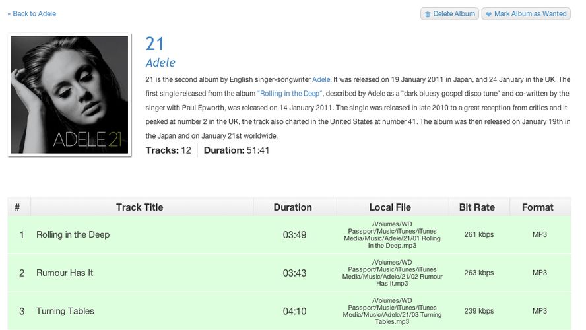Click the Delete Album button
The height and width of the screenshot is (330, 586).
click(x=449, y=14)
